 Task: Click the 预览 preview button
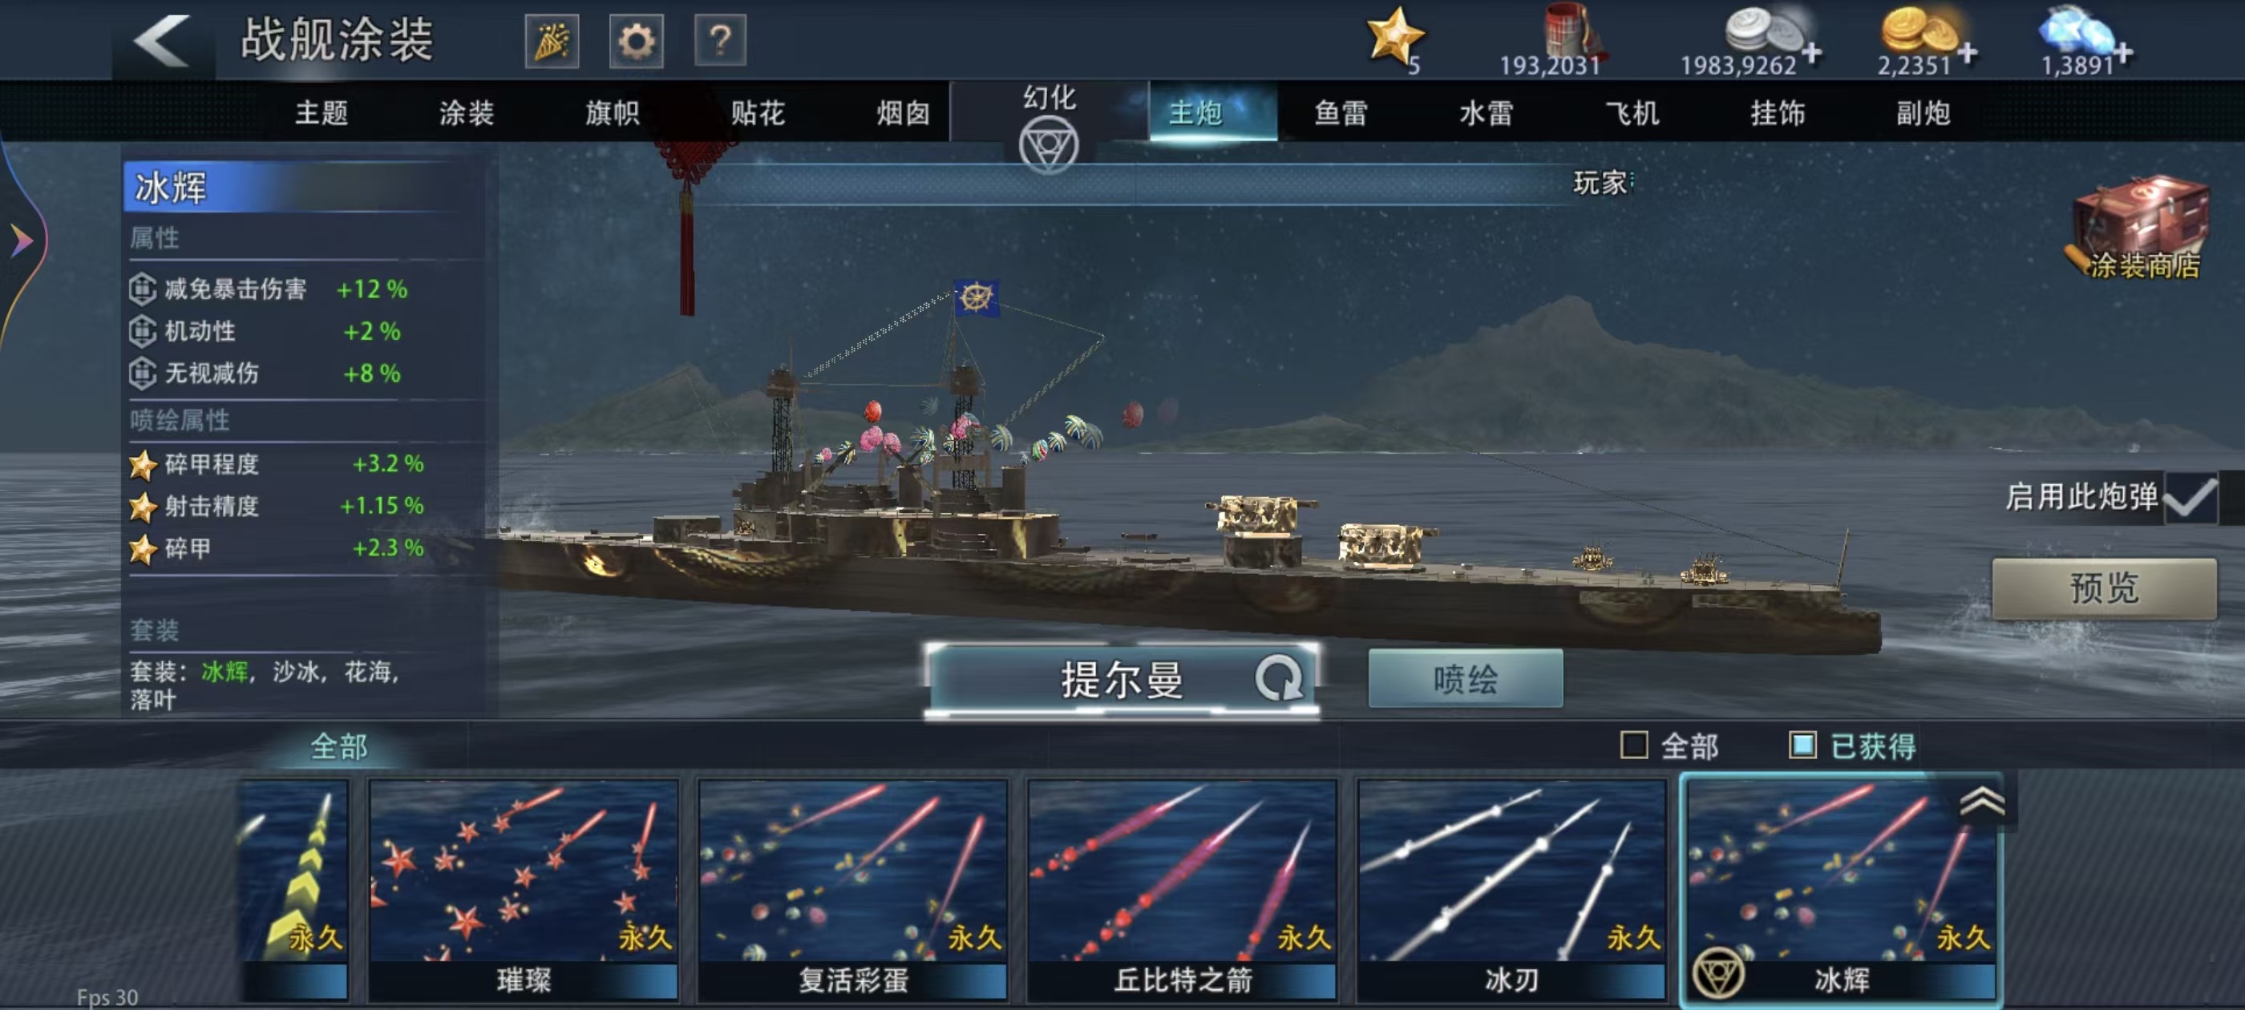2104,588
